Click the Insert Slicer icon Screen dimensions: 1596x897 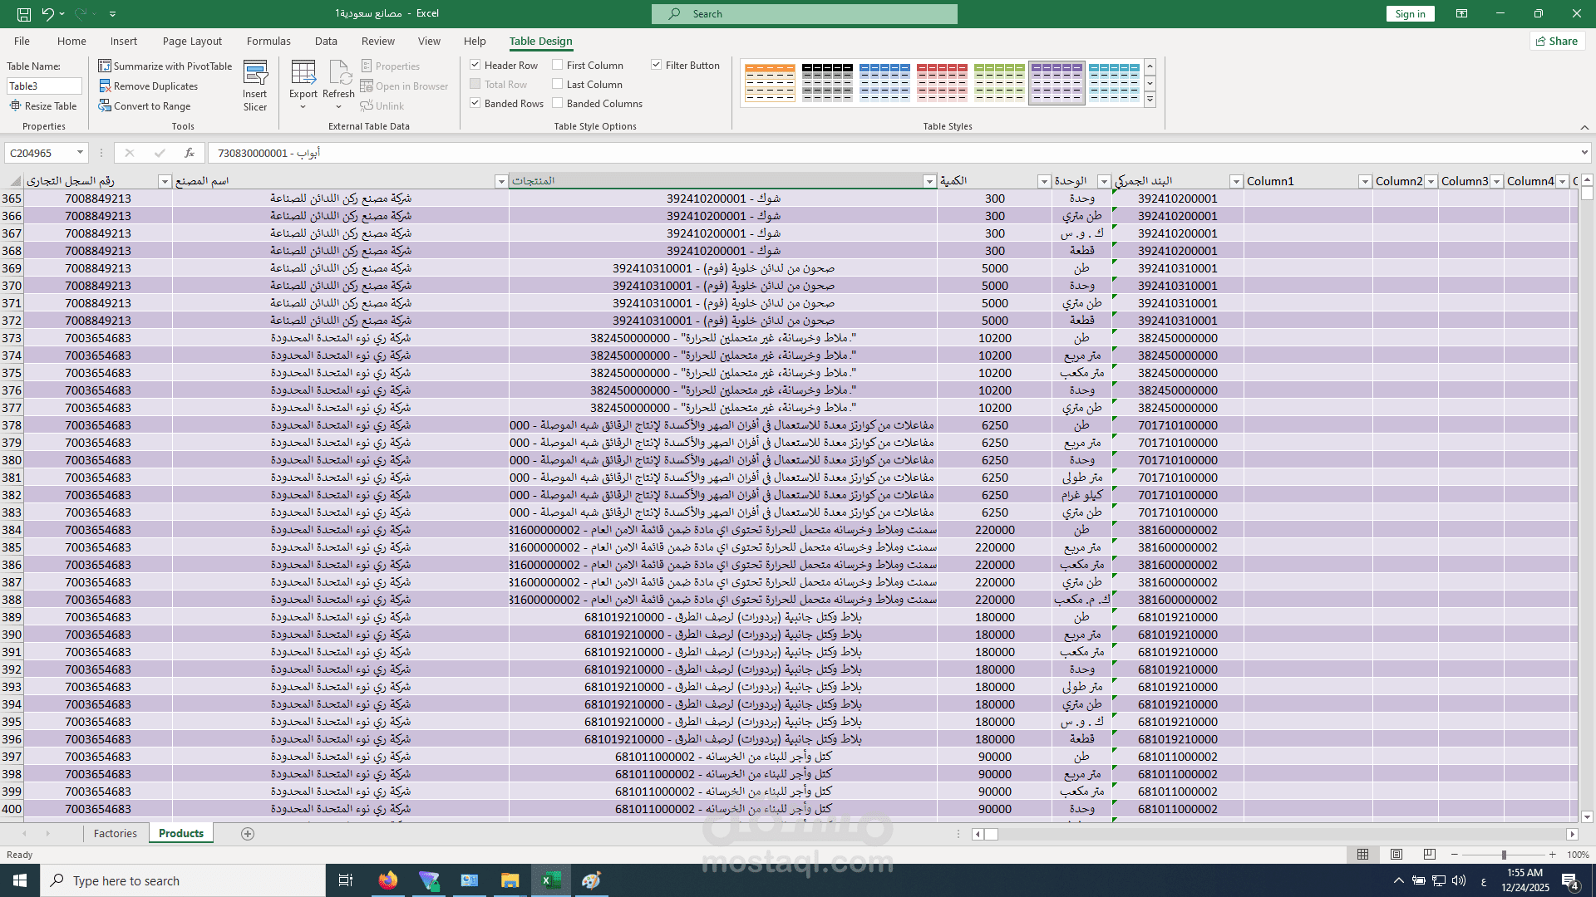click(255, 74)
